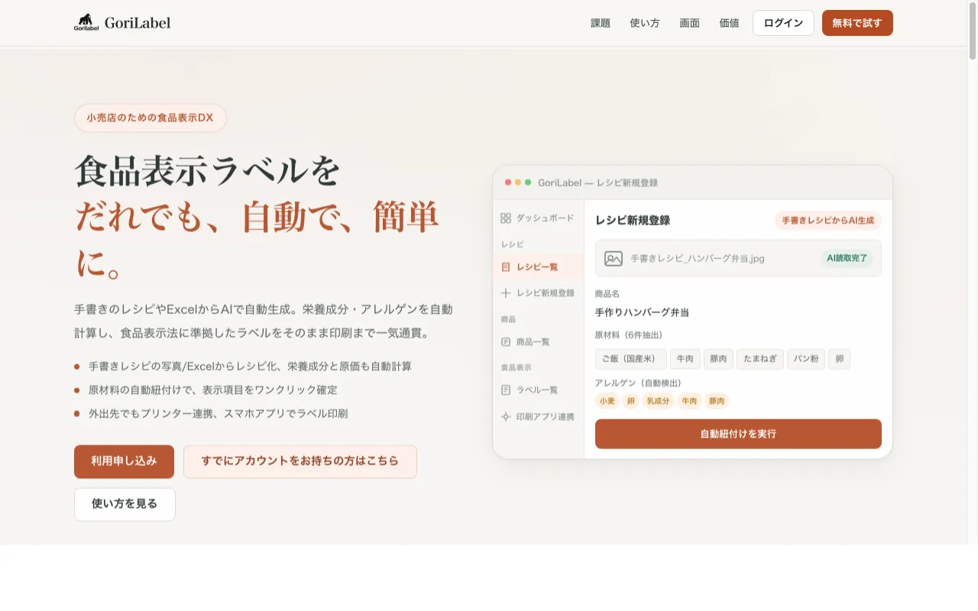Image resolution: width=978 pixels, height=611 pixels.
Task: Click the GoriLabel gorilla logo
Action: (86, 21)
